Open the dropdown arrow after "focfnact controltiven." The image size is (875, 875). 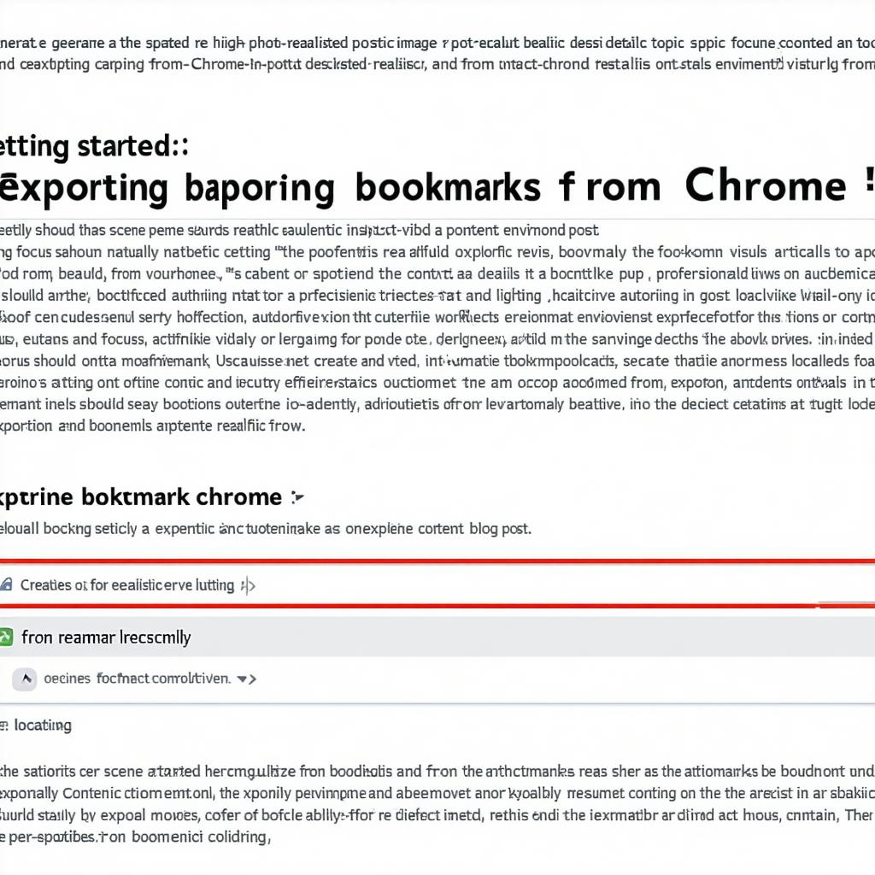click(x=245, y=679)
